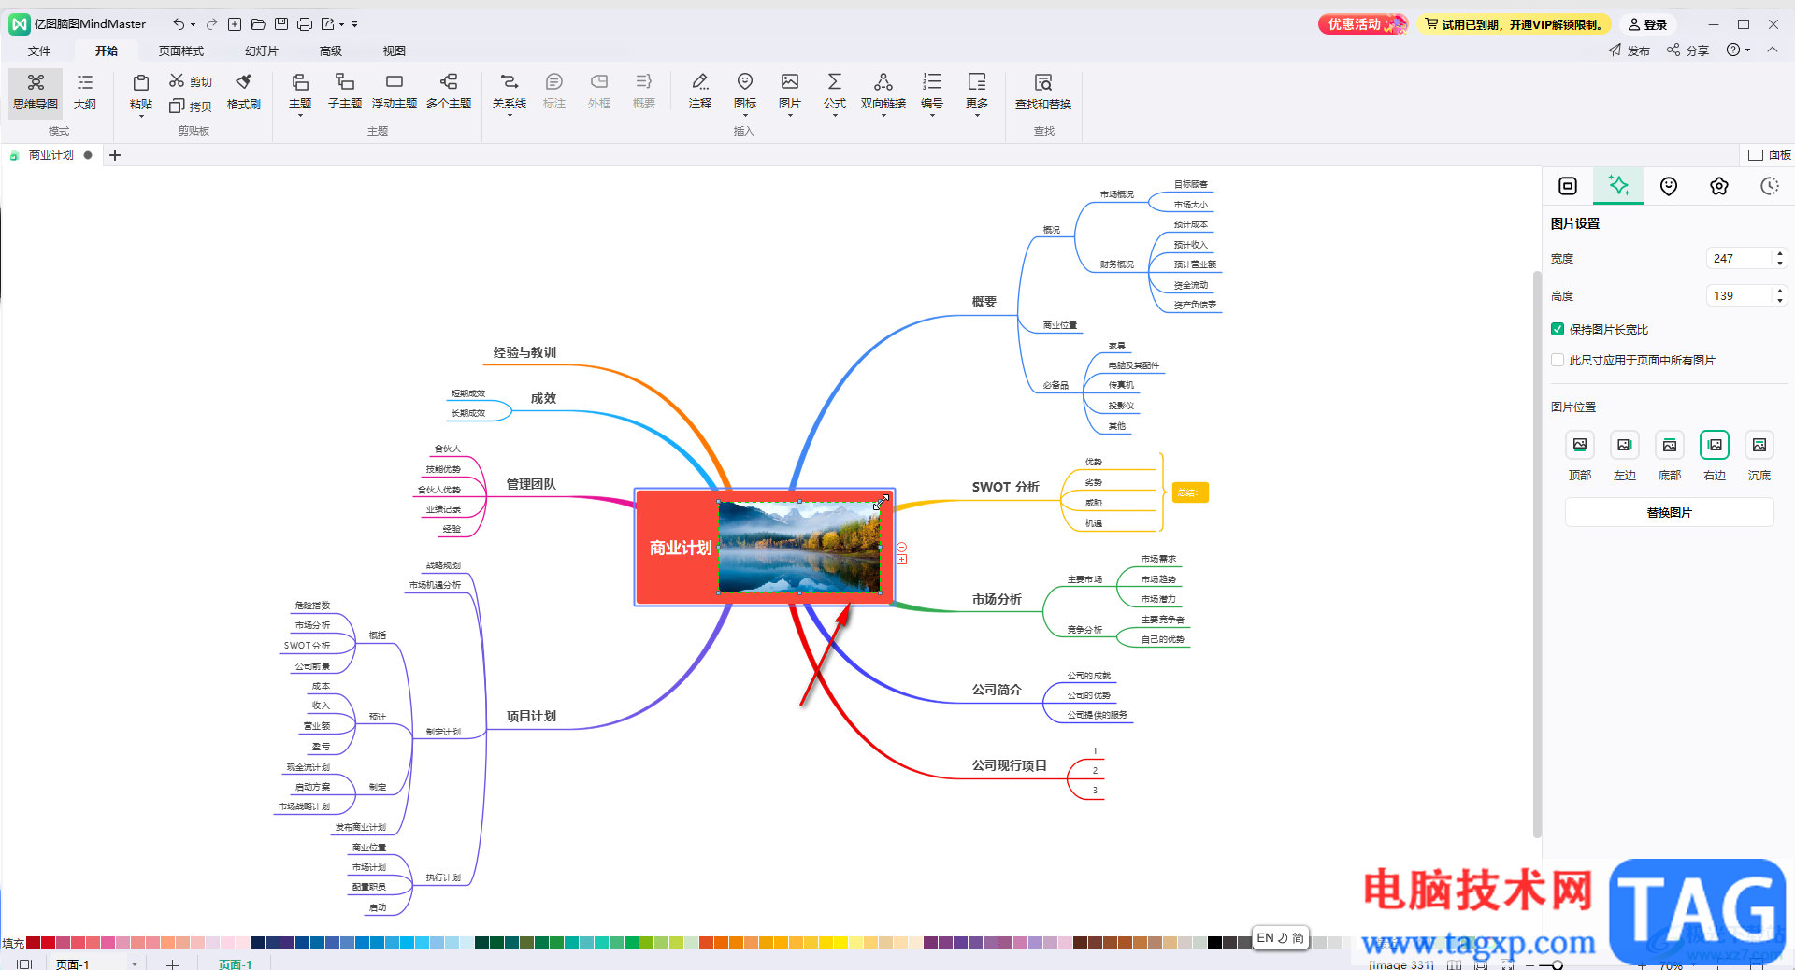The width and height of the screenshot is (1795, 970).
Task: Click Share (分享) button
Action: point(1687,50)
